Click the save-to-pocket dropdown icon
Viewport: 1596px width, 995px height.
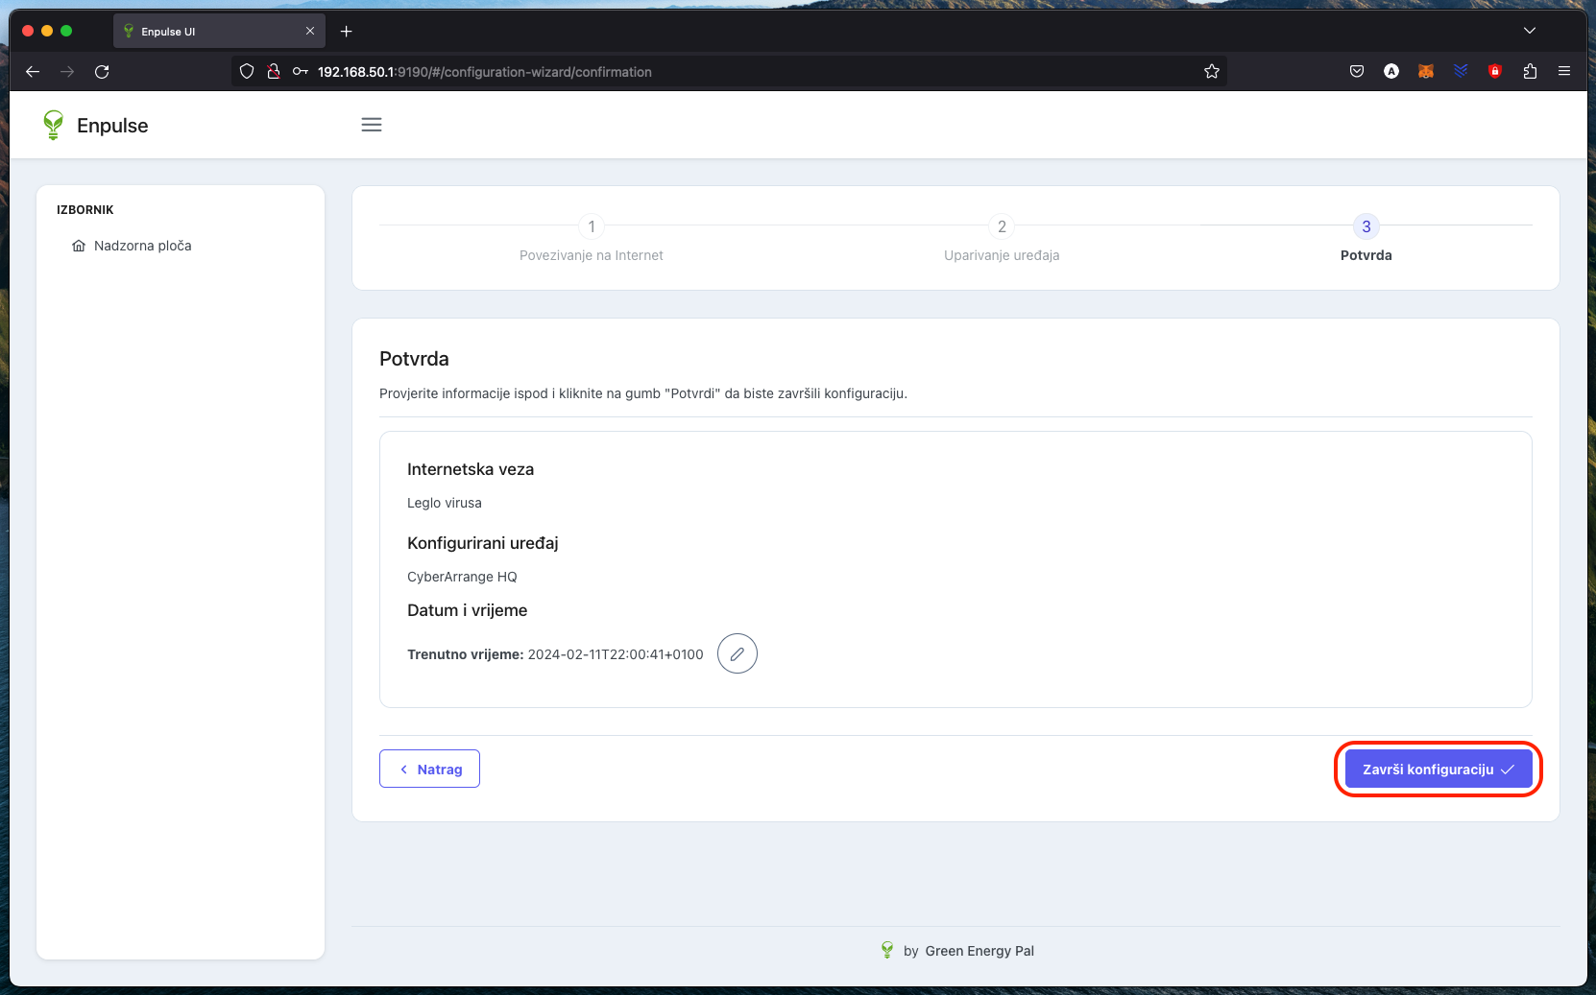tap(1357, 71)
